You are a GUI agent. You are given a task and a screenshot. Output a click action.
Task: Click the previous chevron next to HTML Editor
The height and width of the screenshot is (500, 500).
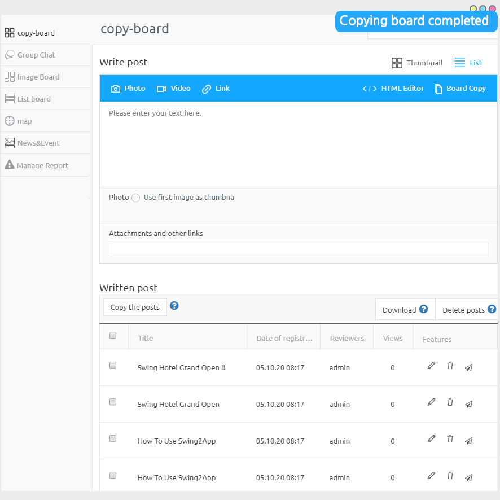tap(365, 88)
